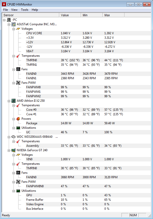Collapse the ASUSTeK Fans group
Image resolution: width=153 pixels, height=219 pixels.
13,69
